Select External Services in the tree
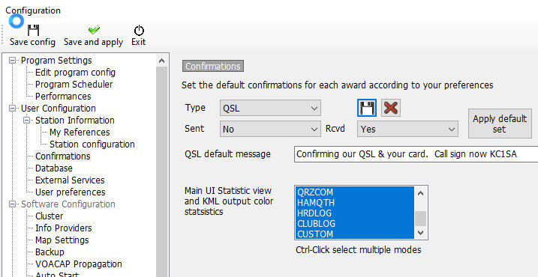 [x=70, y=180]
